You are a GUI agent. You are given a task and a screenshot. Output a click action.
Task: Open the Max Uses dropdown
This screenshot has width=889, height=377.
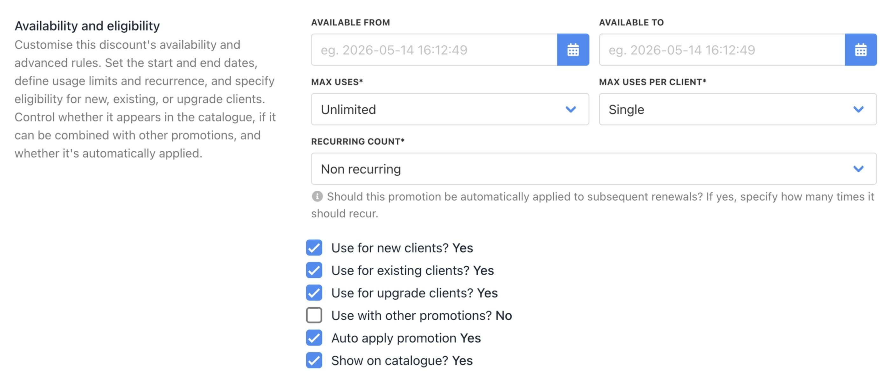pyautogui.click(x=450, y=109)
